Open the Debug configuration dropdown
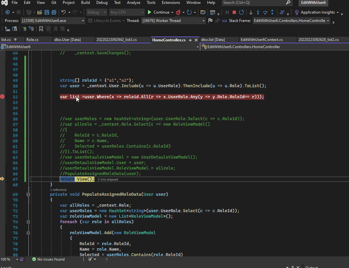Screen dimensions: 349x268 (97, 12)
